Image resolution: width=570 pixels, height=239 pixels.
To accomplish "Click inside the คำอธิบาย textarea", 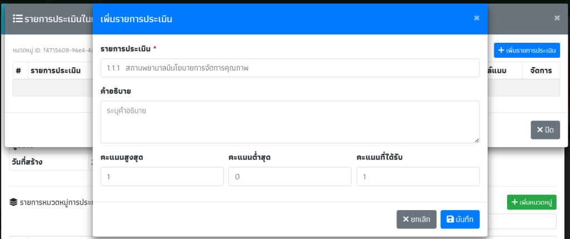I will pyautogui.click(x=289, y=122).
